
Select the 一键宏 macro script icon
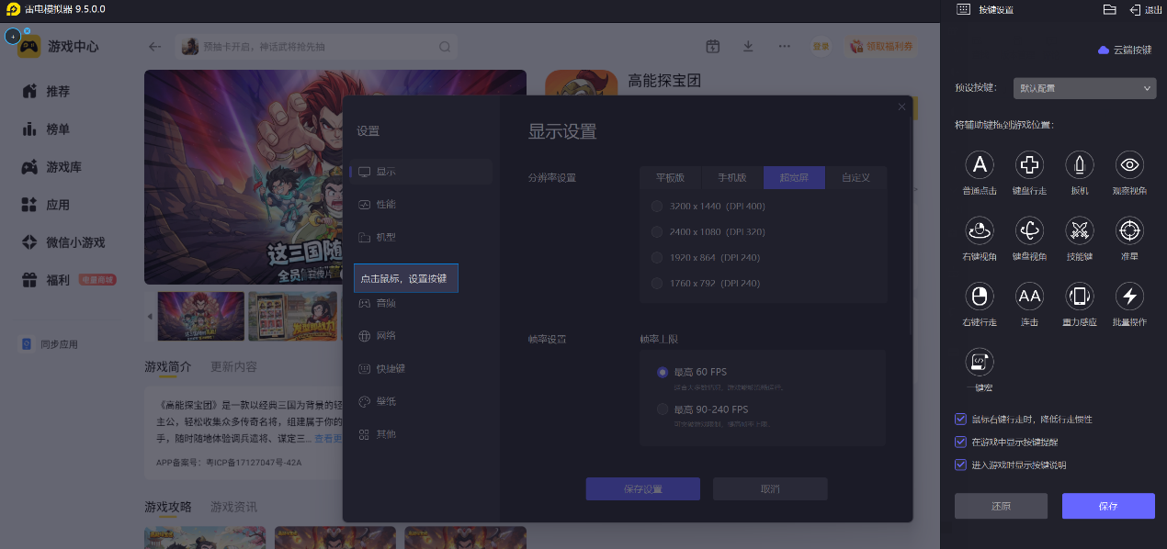pyautogui.click(x=980, y=362)
